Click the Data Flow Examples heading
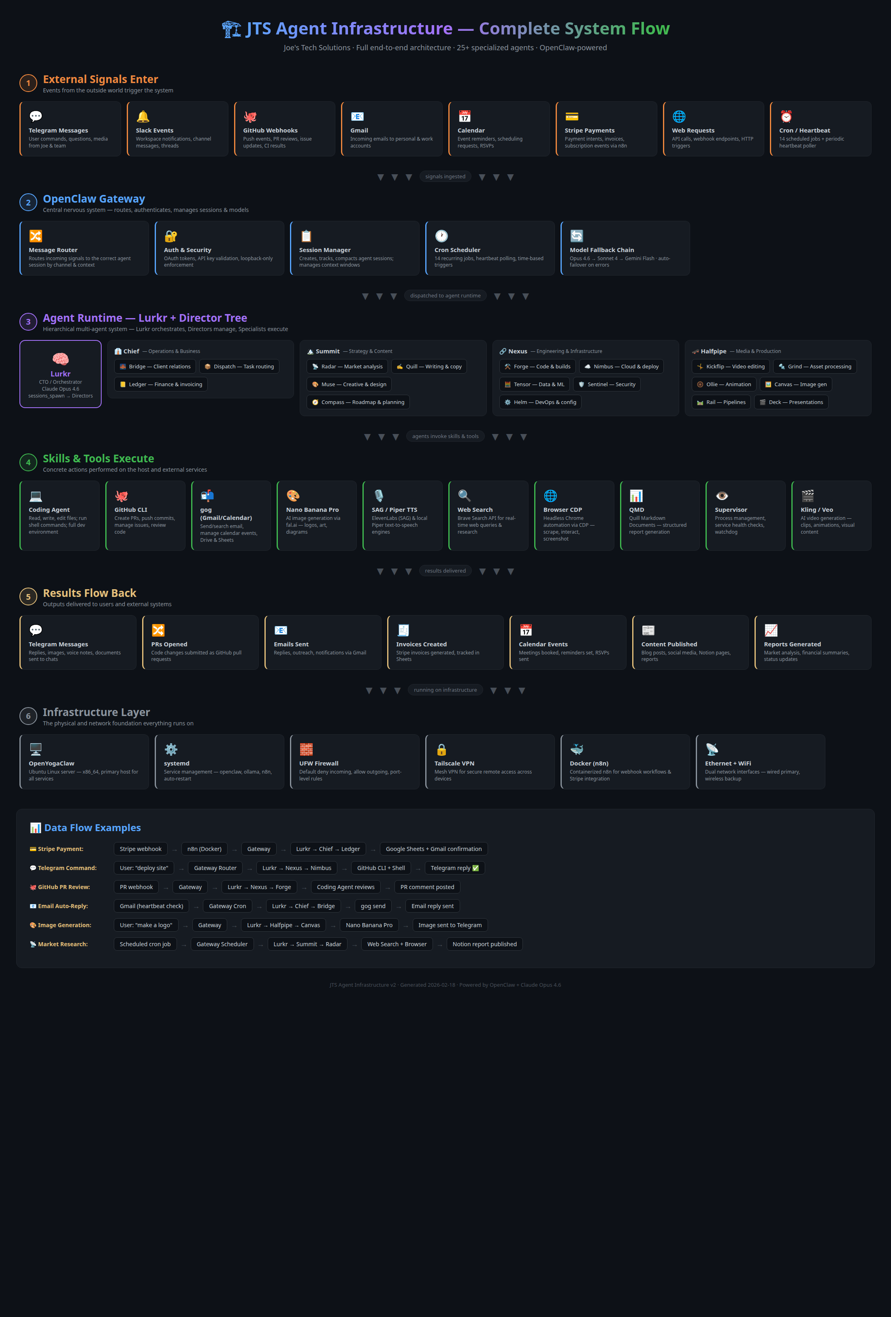The image size is (891, 1317). click(92, 828)
